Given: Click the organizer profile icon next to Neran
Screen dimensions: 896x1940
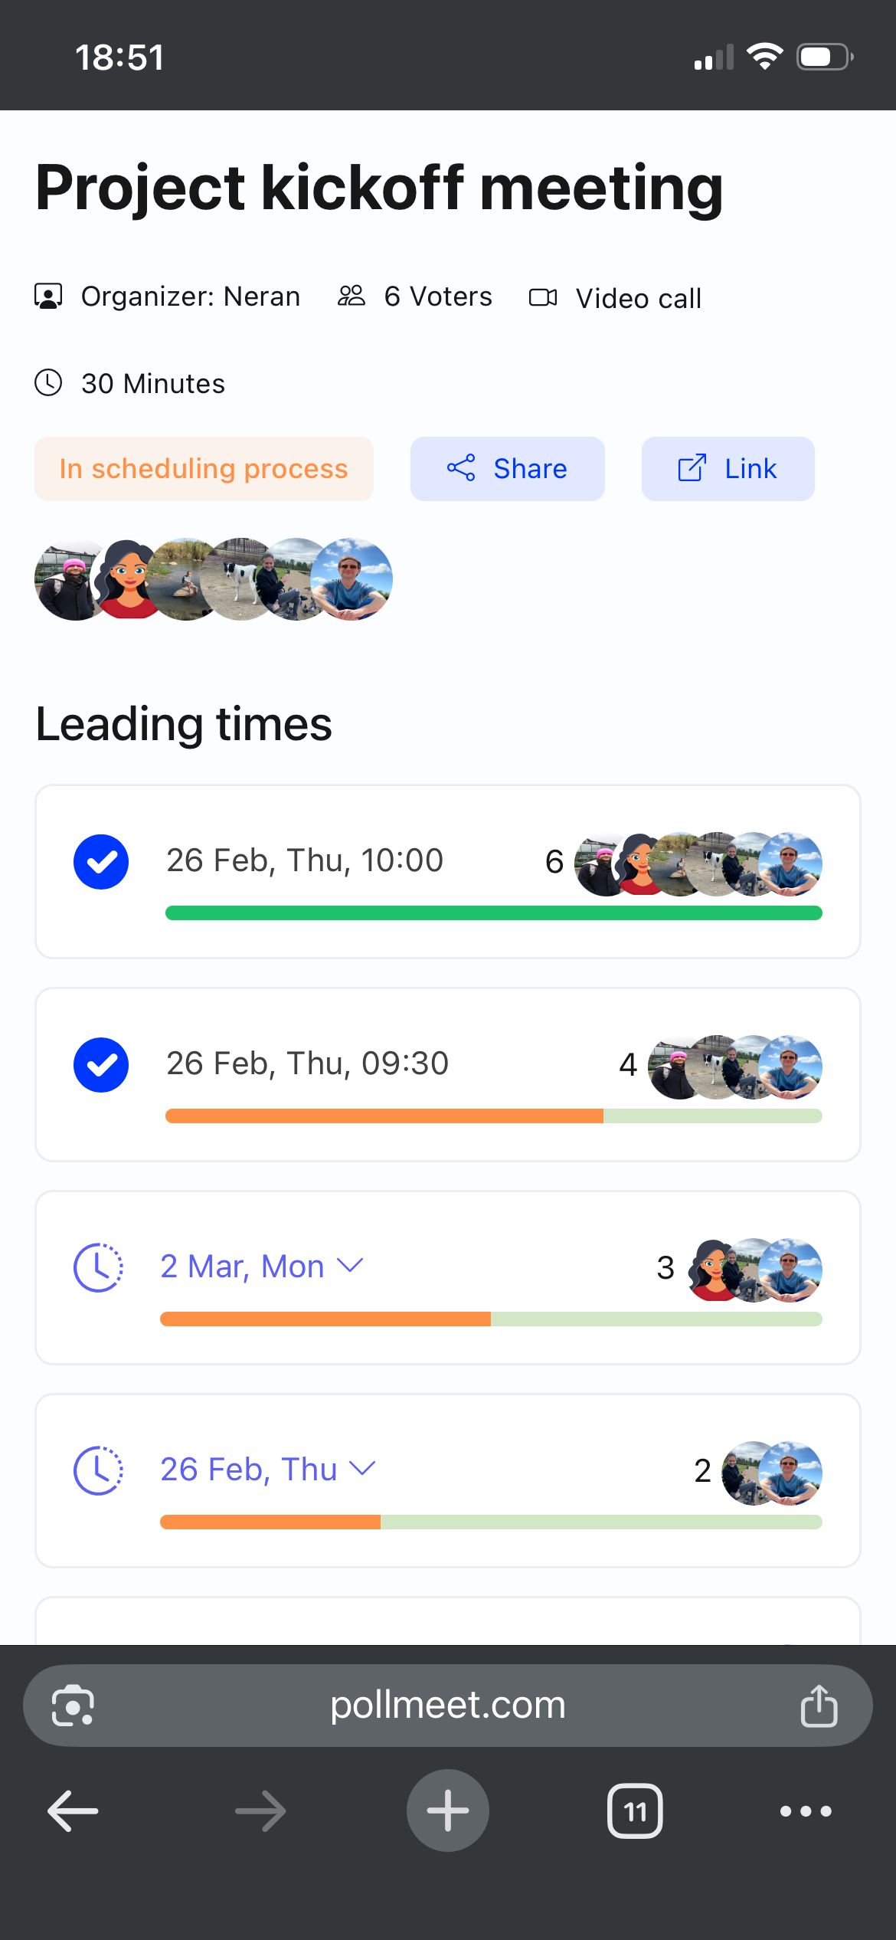Looking at the screenshot, I should pyautogui.click(x=49, y=297).
